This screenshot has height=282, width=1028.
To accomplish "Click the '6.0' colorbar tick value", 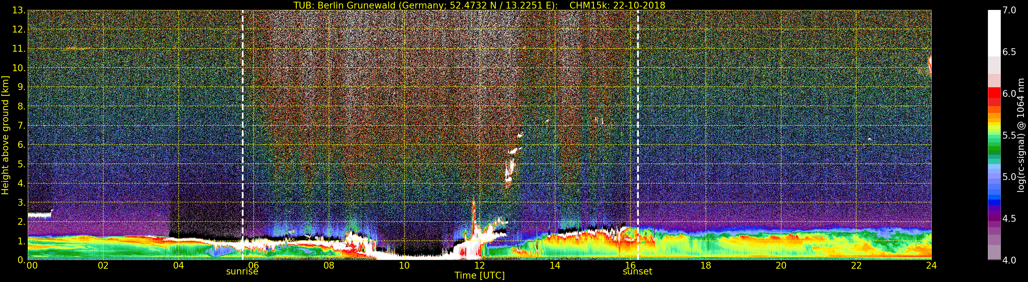I will click(1009, 94).
